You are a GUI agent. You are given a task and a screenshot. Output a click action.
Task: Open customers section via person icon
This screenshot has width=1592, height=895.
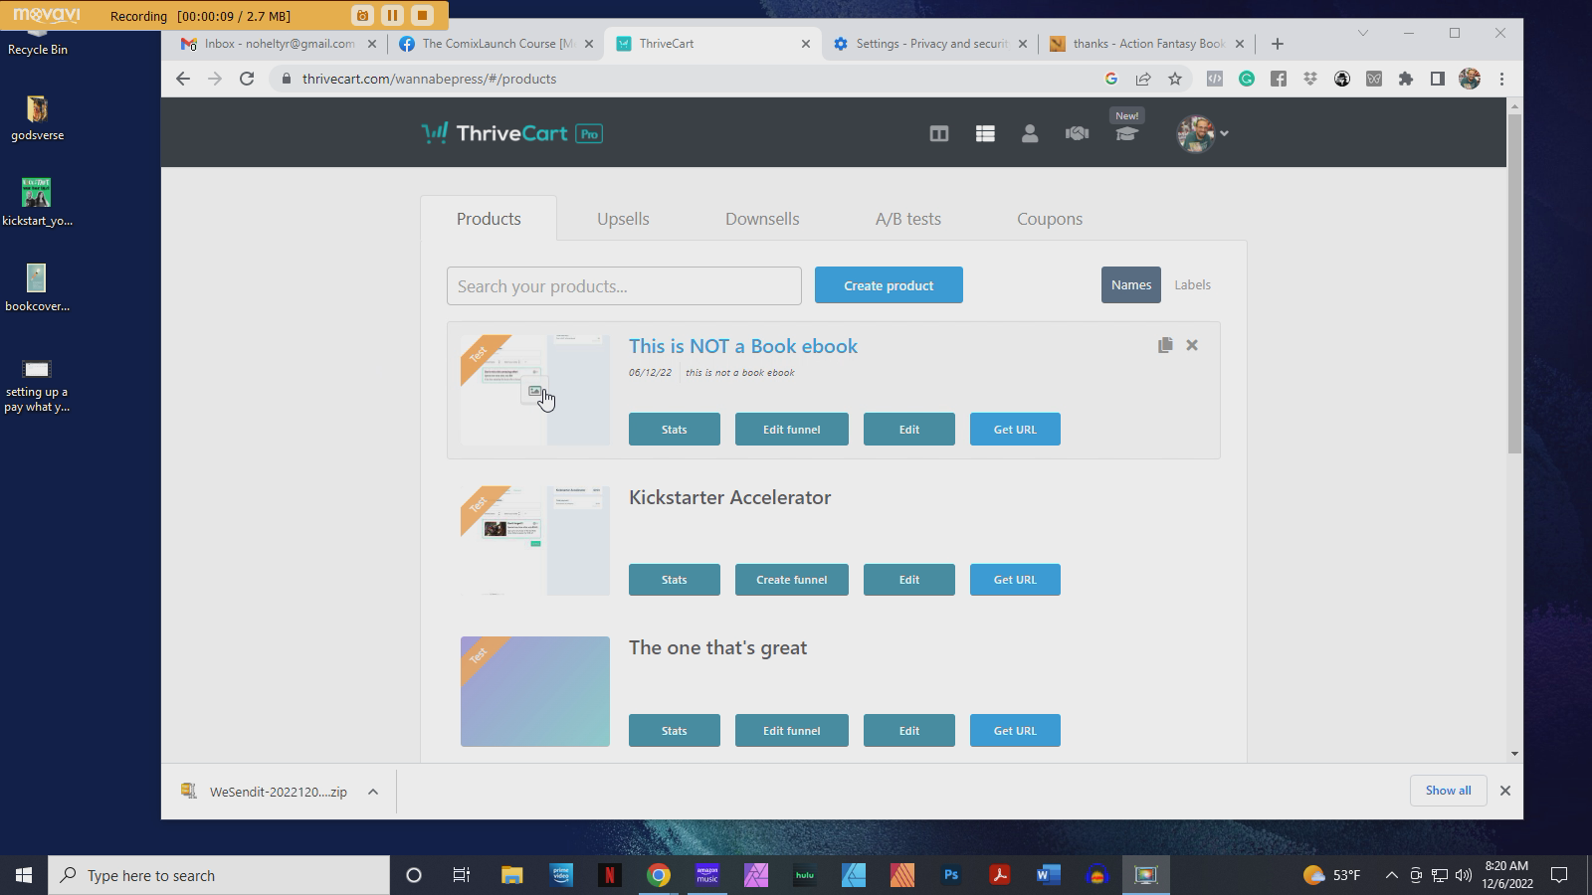(1030, 132)
